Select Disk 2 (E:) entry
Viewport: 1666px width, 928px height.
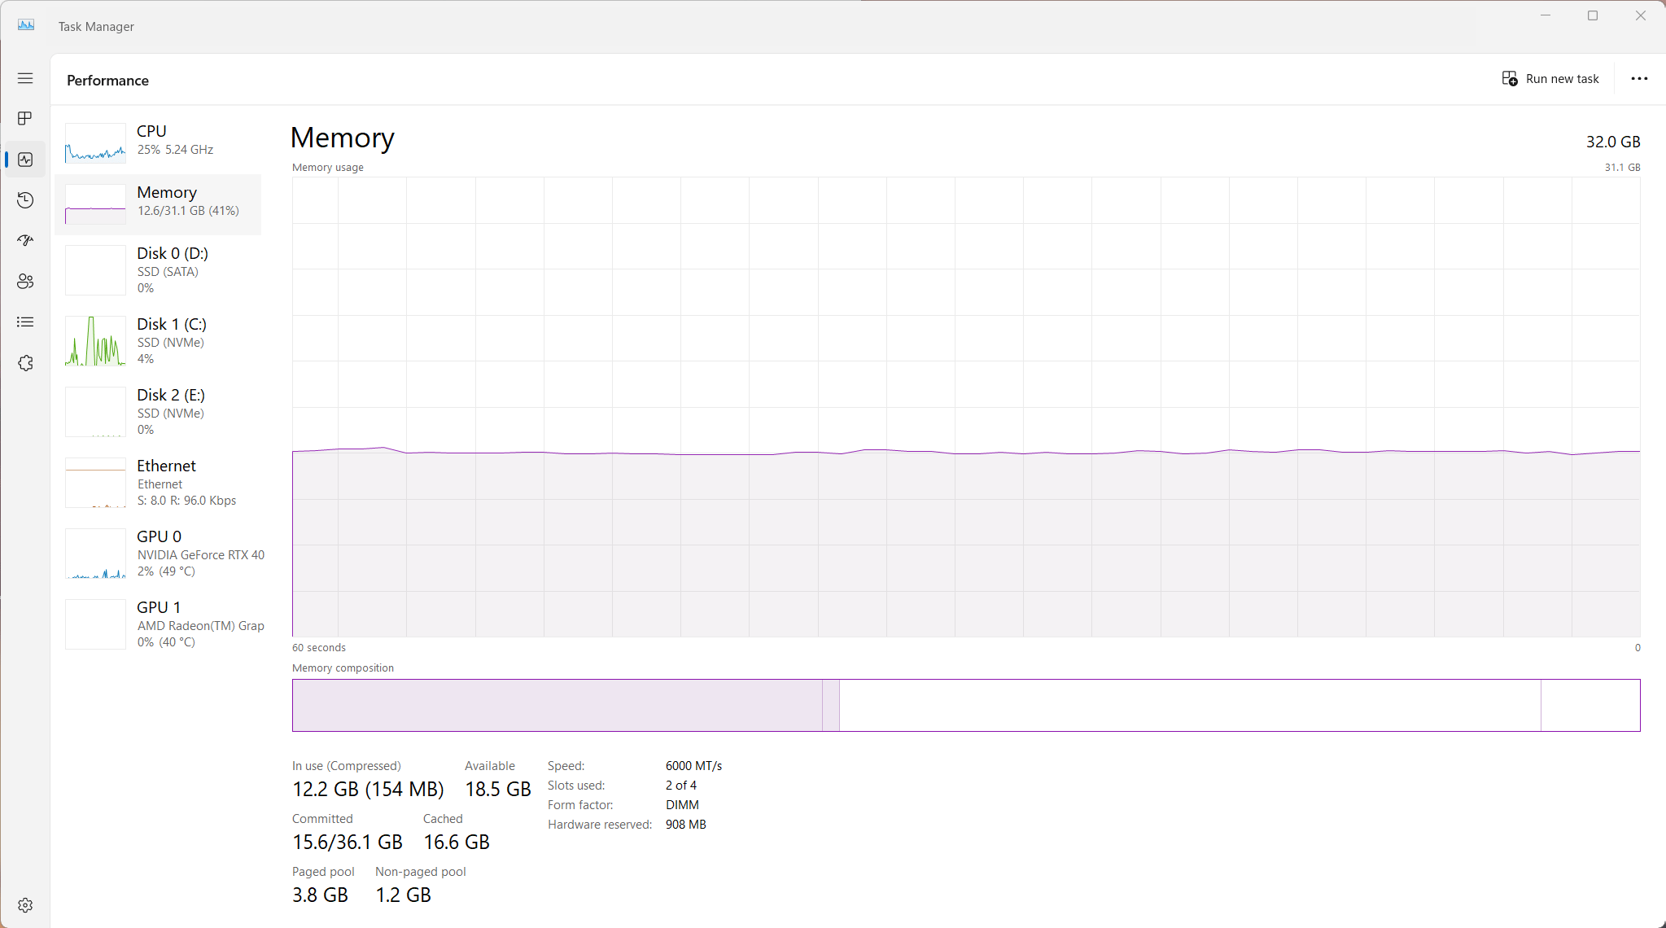click(x=158, y=412)
